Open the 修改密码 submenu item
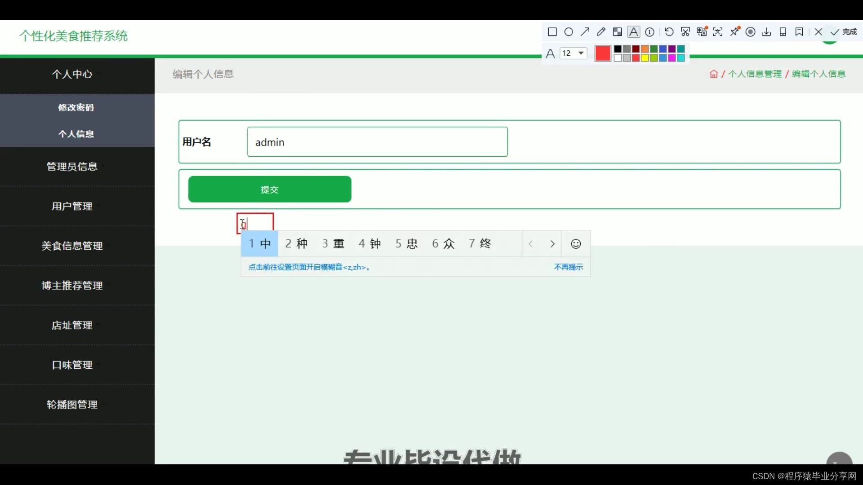863x485 pixels. click(x=76, y=107)
